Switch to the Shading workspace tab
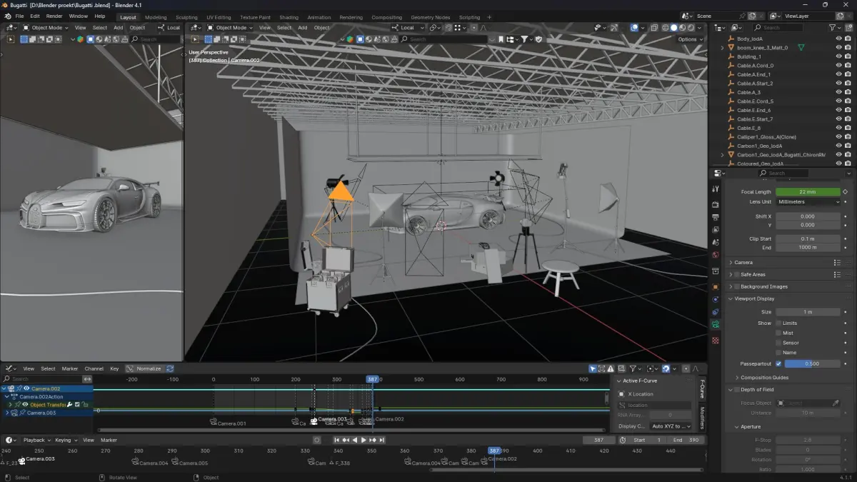 [x=289, y=17]
